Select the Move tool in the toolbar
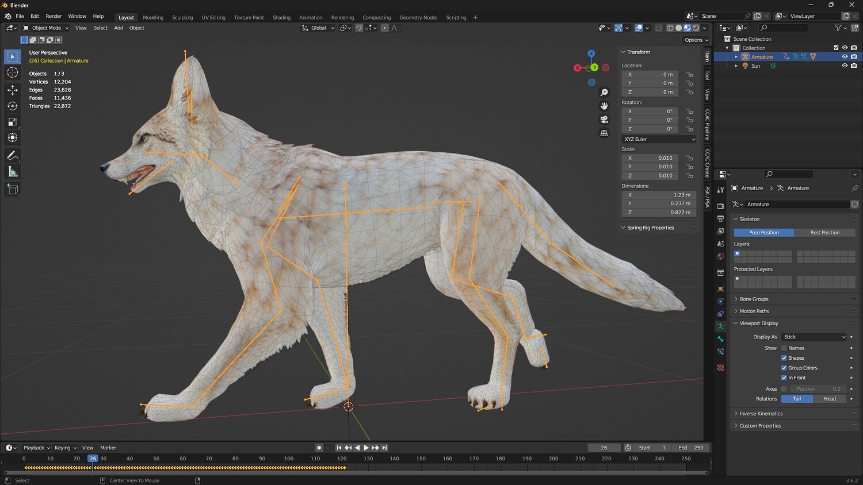The height and width of the screenshot is (485, 863). 12,90
